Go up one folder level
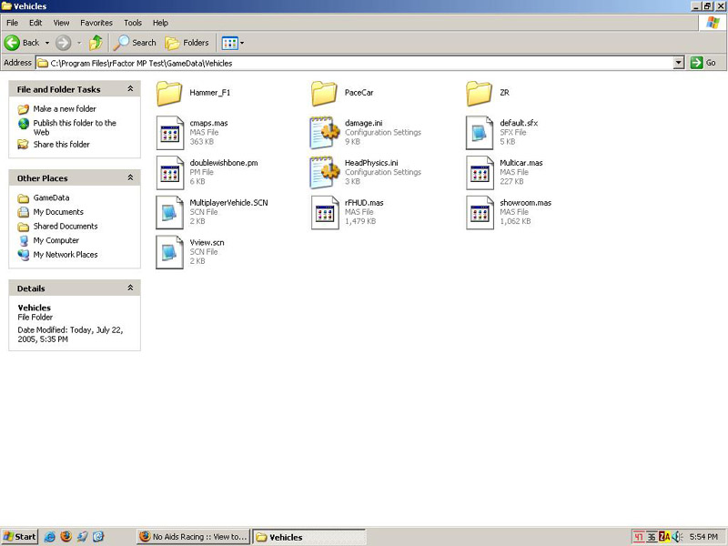Screen dimensions: 728x546 (x=96, y=43)
